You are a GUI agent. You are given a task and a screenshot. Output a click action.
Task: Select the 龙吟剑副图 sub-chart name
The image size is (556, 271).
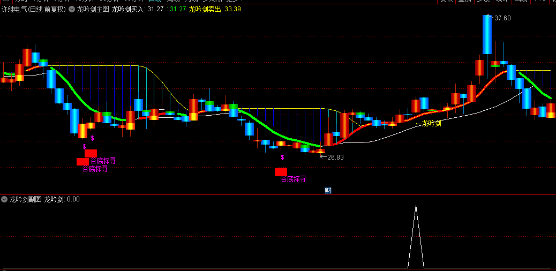25,199
